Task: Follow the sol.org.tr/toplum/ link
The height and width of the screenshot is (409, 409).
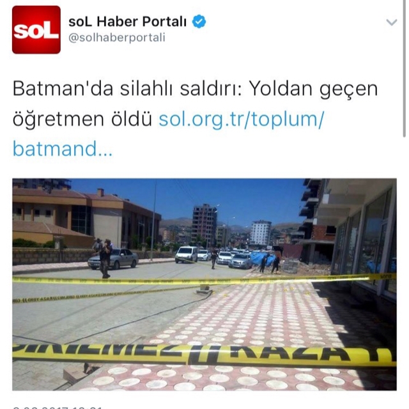Action: (242, 119)
